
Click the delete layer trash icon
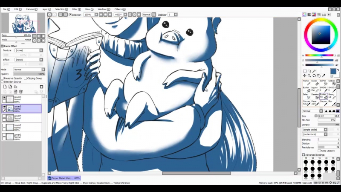click(x=21, y=92)
